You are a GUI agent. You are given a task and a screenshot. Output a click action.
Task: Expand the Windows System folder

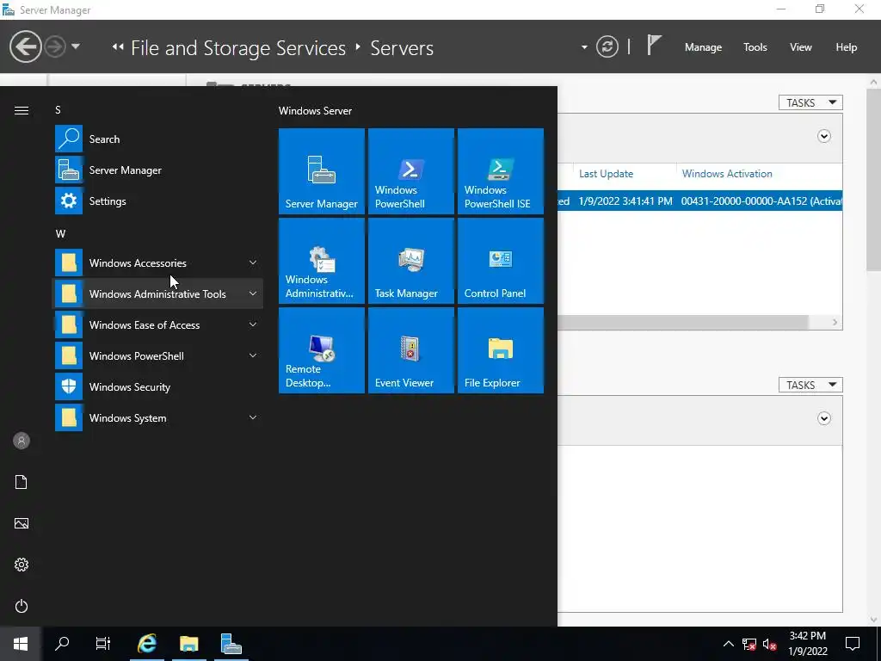tap(253, 417)
